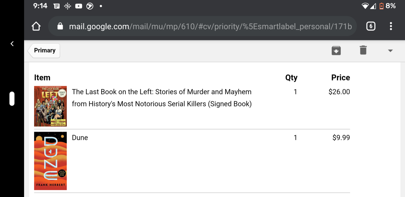Open the tab switcher showing 6 tabs
This screenshot has height=197, width=405.
tap(371, 26)
